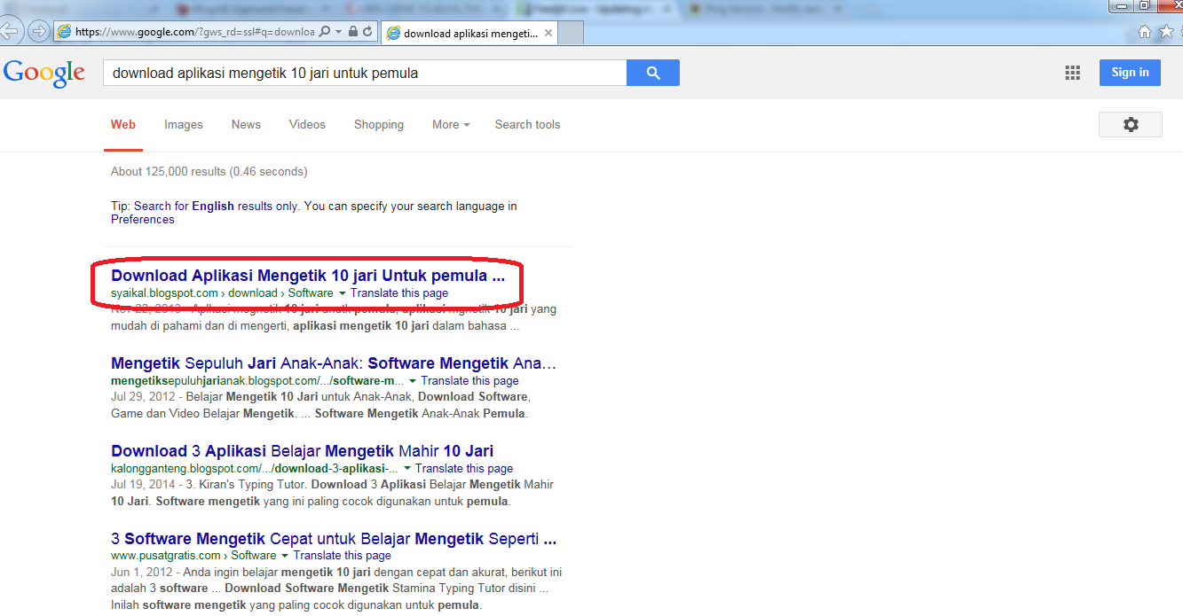Viewport: 1183px width, 616px height.
Task: Click the kalongganteng.blogspot.com URL text
Action: pyautogui.click(x=255, y=468)
